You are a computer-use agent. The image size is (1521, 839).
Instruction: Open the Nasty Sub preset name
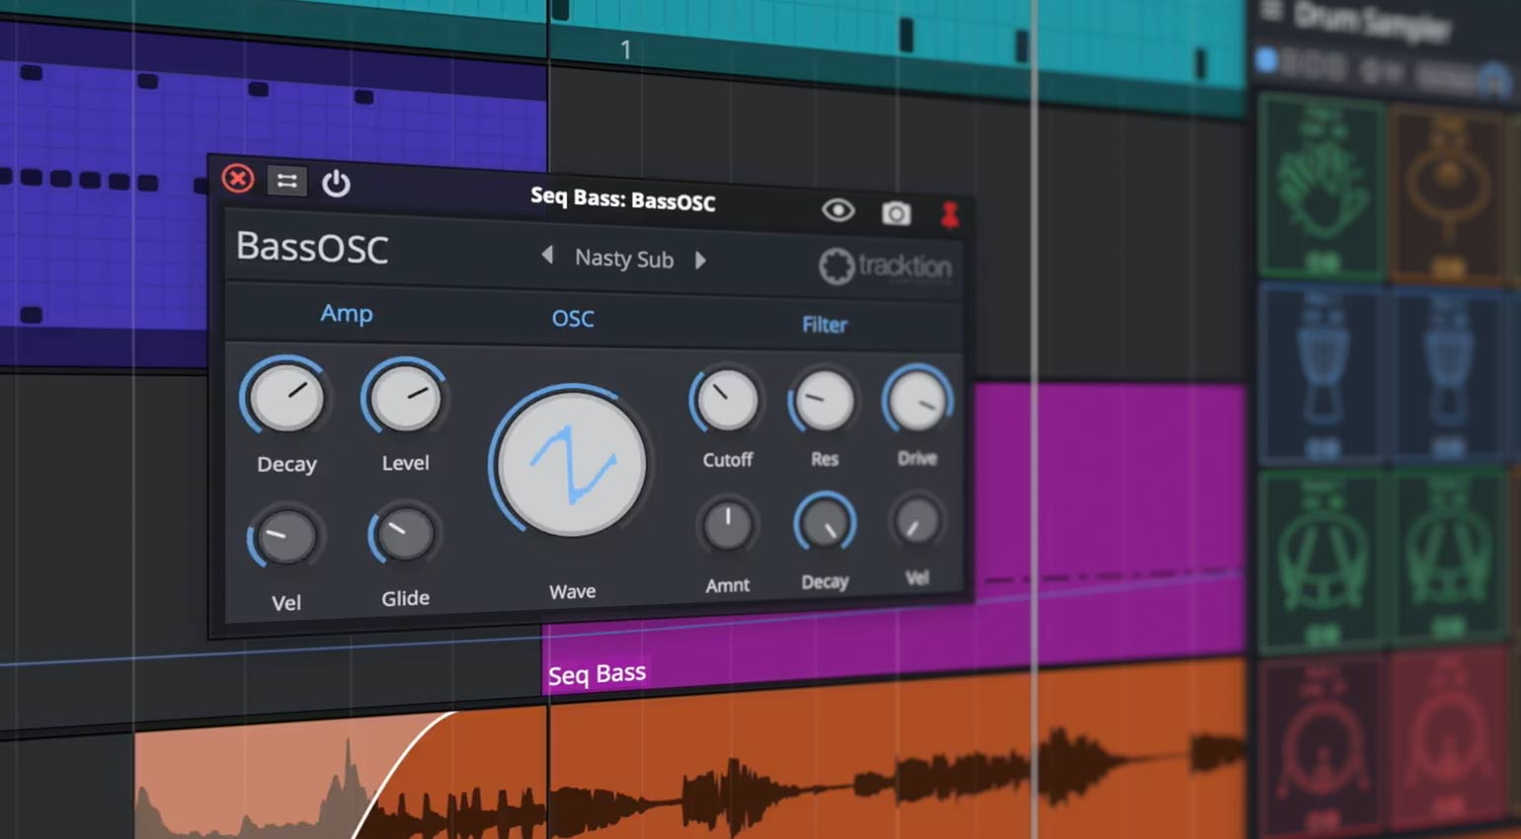624,259
